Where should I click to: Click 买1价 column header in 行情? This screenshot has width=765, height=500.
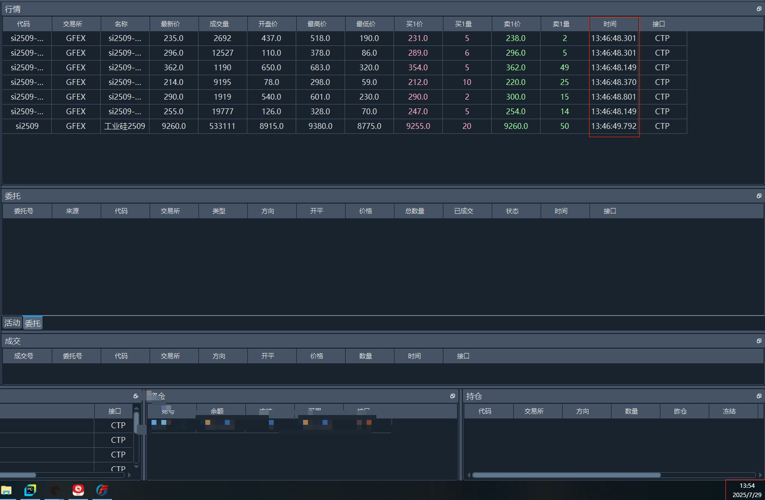(418, 24)
